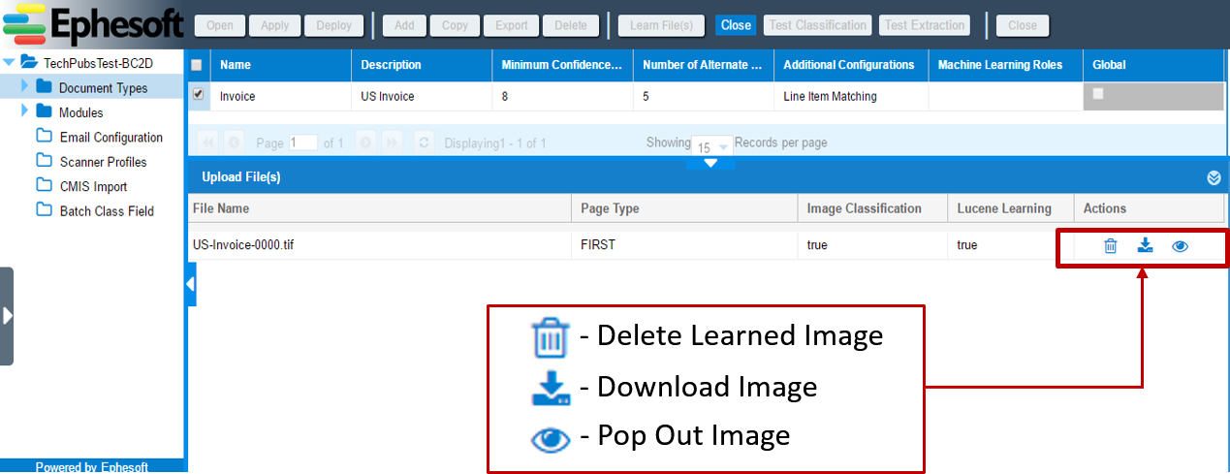This screenshot has width=1230, height=474.
Task: Click the highlighted blue Close button
Action: click(736, 25)
